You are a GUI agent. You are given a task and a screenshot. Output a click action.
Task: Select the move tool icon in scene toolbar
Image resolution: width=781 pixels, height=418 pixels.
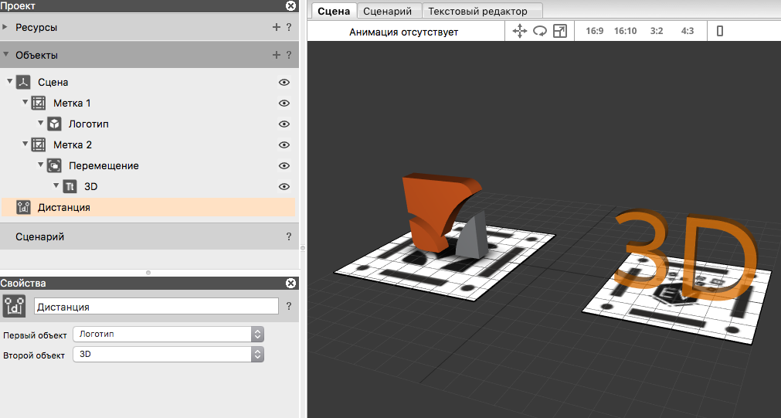tap(520, 31)
